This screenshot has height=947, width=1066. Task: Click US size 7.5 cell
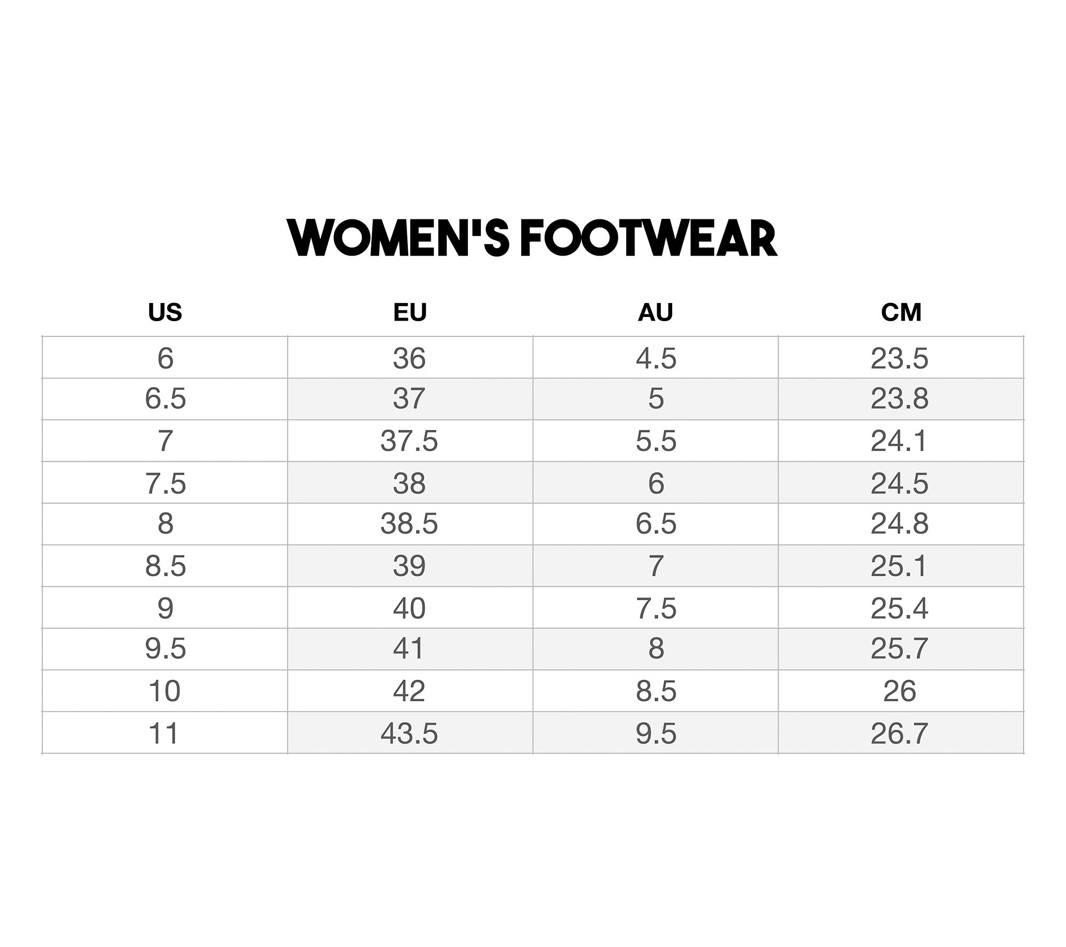[165, 483]
